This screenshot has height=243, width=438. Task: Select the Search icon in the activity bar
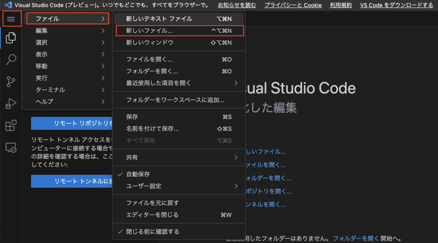click(x=11, y=59)
